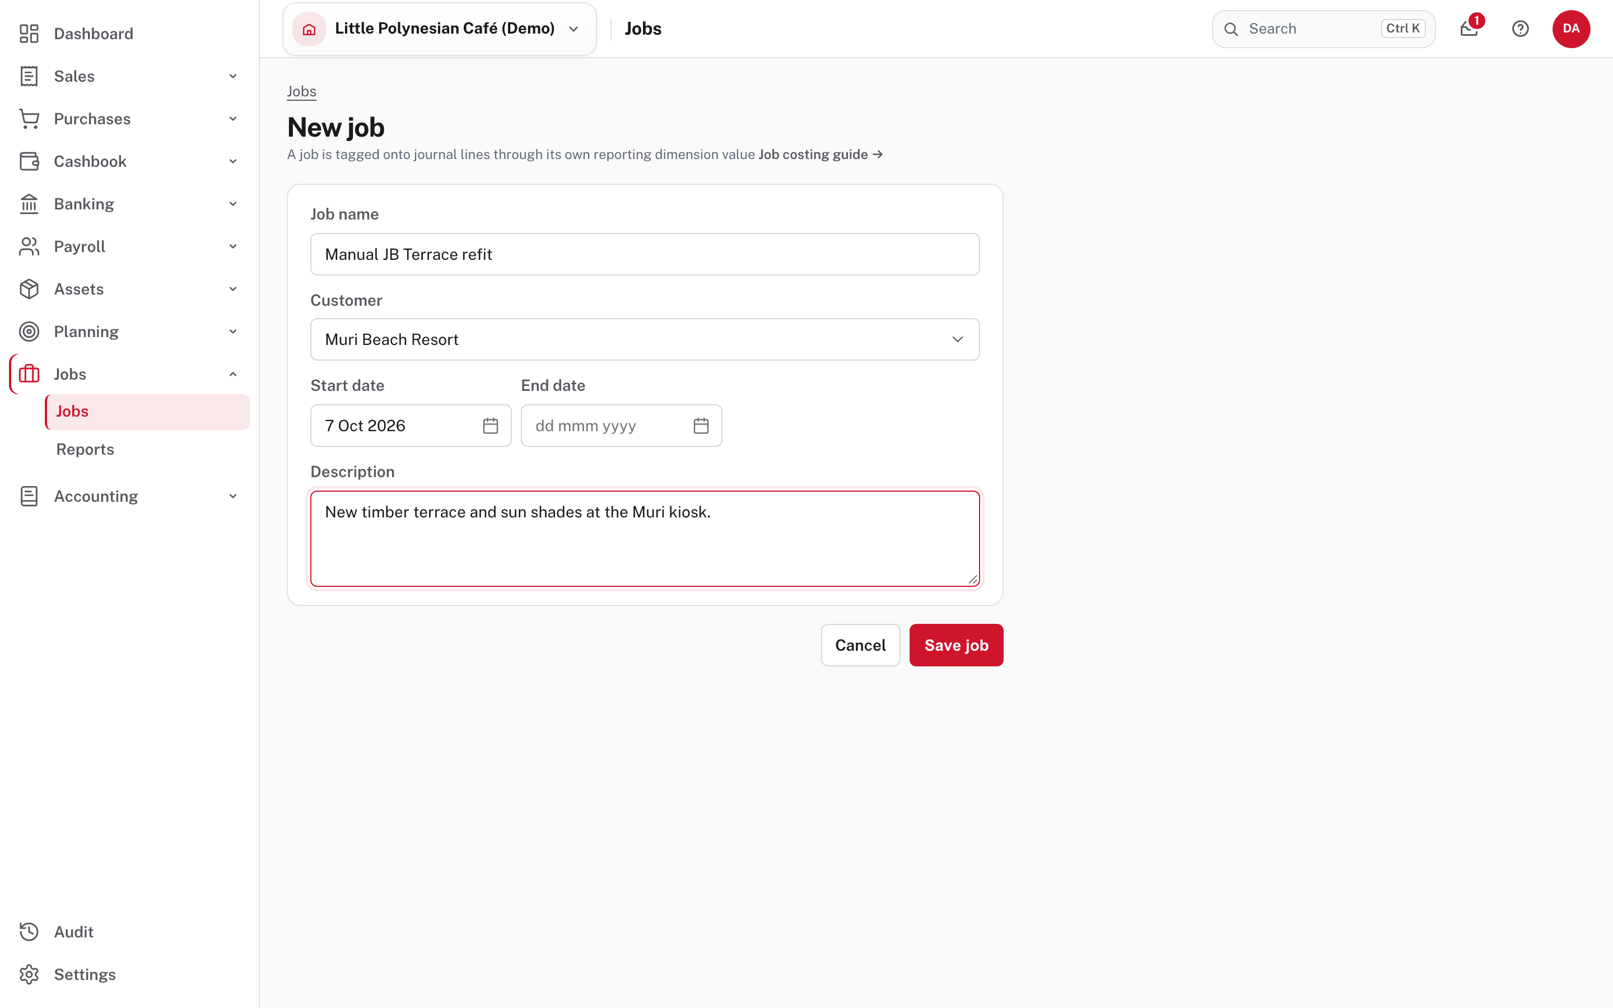Expand the Banking menu chevron
The width and height of the screenshot is (1613, 1008).
pos(234,204)
